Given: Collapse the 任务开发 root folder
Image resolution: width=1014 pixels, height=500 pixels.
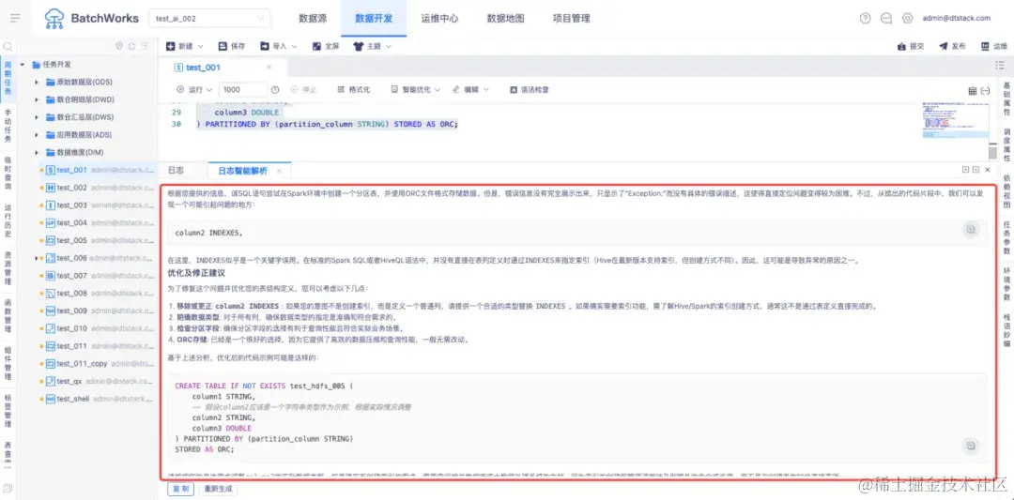Looking at the screenshot, I should point(23,65).
